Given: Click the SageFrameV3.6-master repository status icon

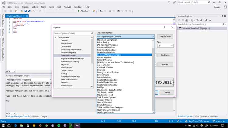Looking at the screenshot, I should tap(186, 121).
